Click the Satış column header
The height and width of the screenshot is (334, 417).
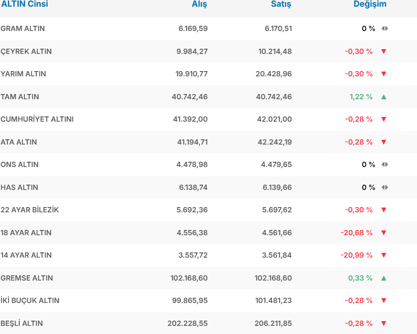point(281,4)
